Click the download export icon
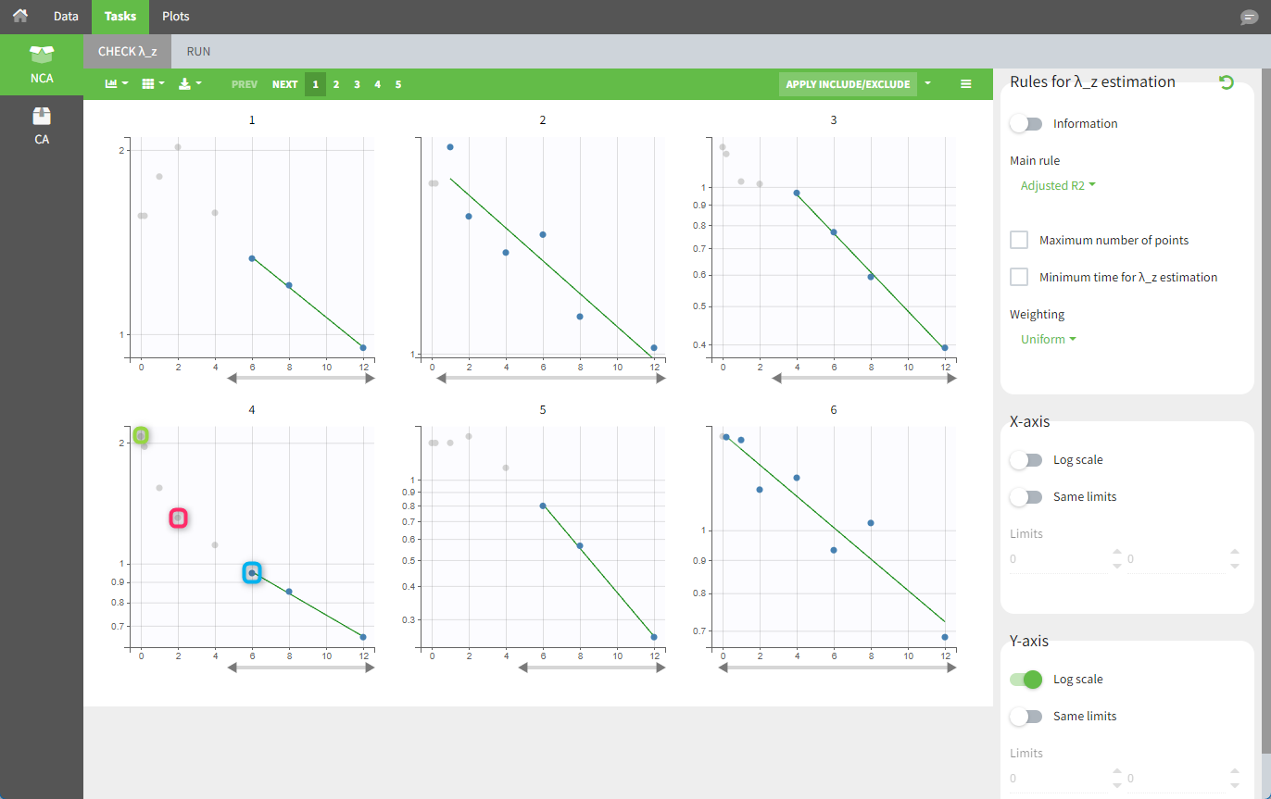The height and width of the screenshot is (799, 1271). pos(189,84)
